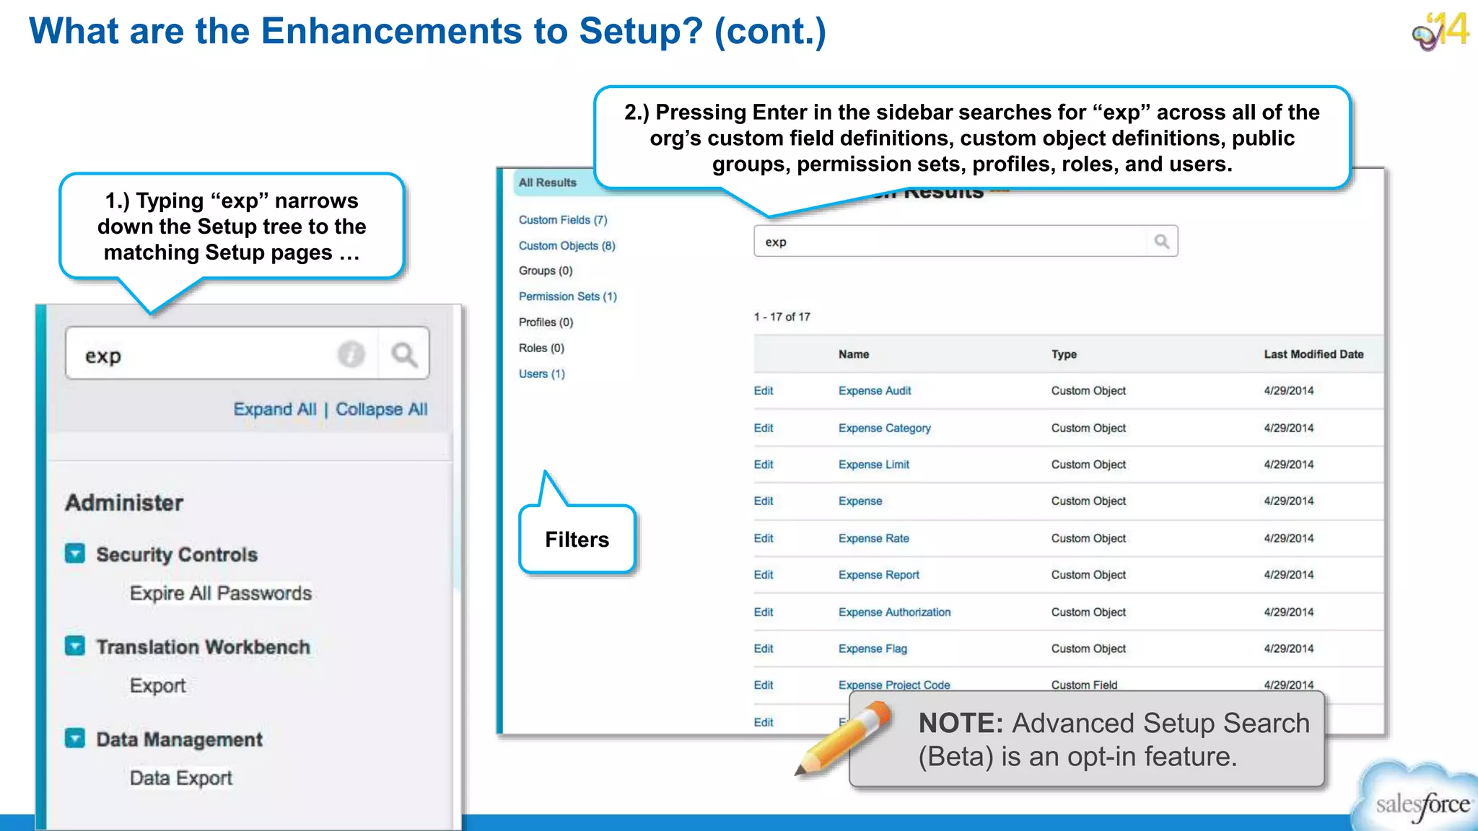Collapse the Data Management section
Viewport: 1478px width, 831px height.
[75, 738]
